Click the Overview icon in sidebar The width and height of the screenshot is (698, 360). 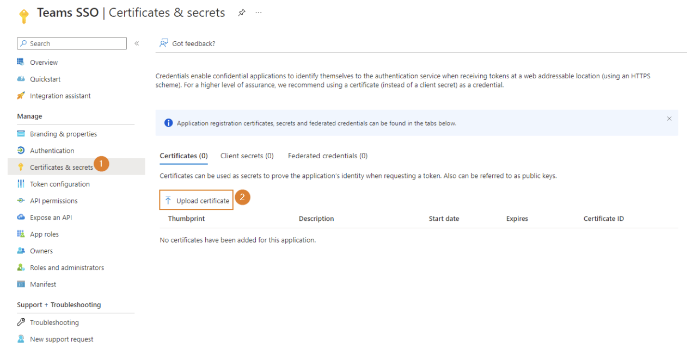pos(21,62)
